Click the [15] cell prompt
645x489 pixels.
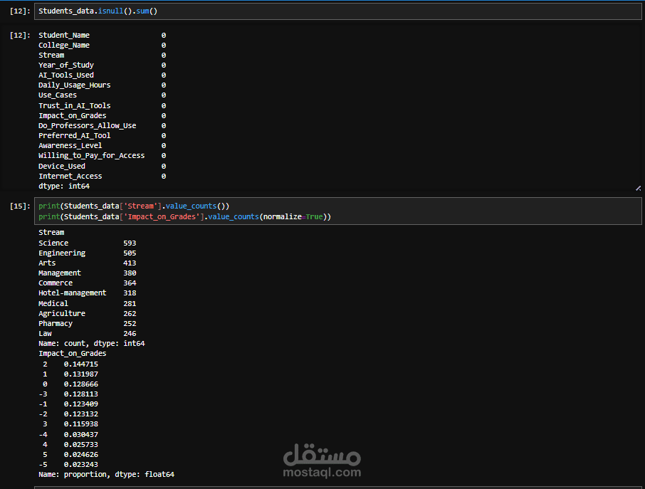pos(20,206)
